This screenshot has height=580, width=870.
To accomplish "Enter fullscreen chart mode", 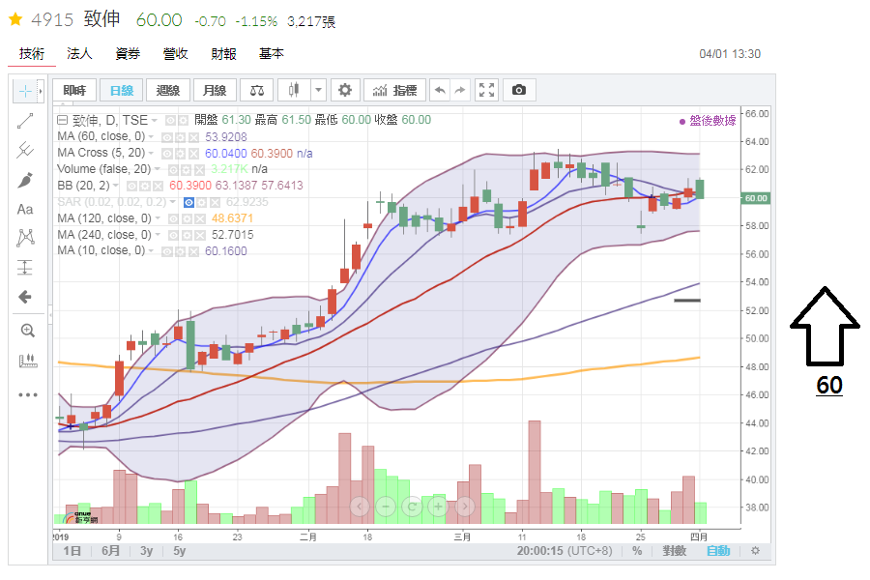I will tap(486, 91).
